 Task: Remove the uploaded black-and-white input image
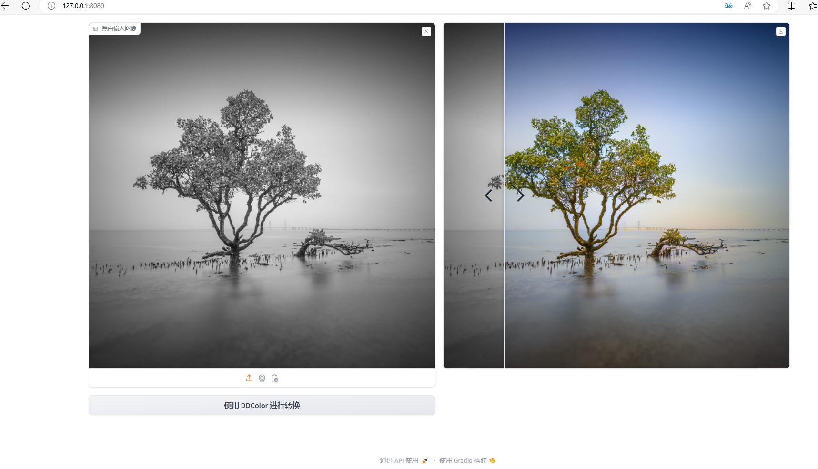pos(426,31)
